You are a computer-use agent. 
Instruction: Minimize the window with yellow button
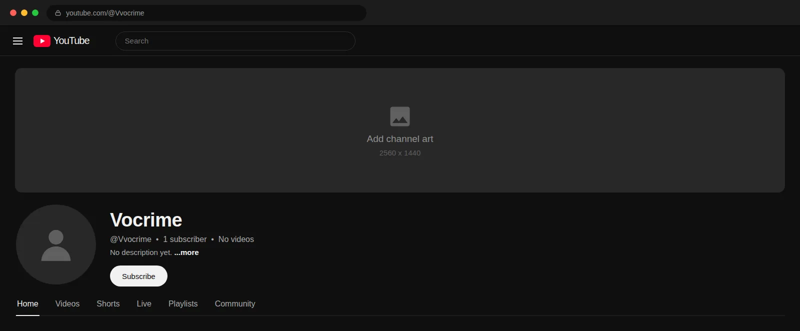coord(24,13)
